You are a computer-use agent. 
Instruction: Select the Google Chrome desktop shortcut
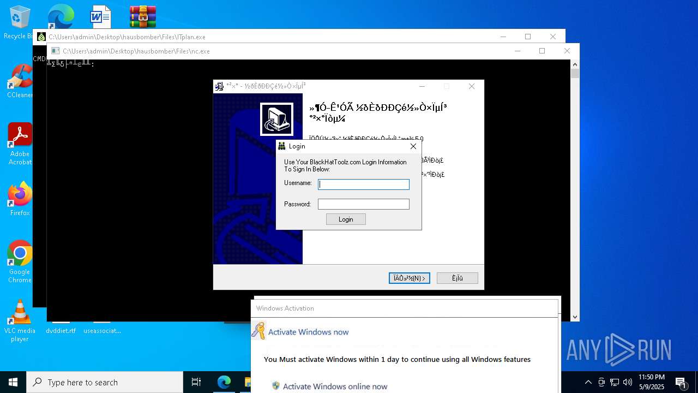(x=20, y=261)
